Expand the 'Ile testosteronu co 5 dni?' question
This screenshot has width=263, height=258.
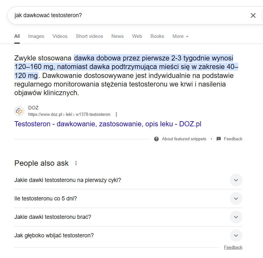(128, 199)
